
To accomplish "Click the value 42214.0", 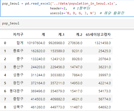I will coord(105,83).
